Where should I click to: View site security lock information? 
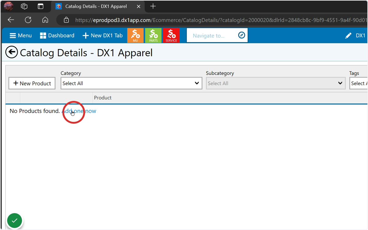tap(66, 20)
